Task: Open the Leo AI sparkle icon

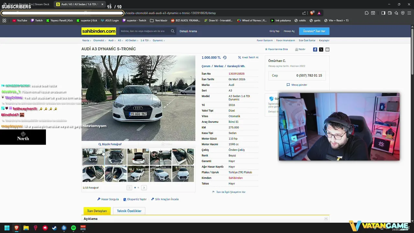Action: (x=396, y=13)
